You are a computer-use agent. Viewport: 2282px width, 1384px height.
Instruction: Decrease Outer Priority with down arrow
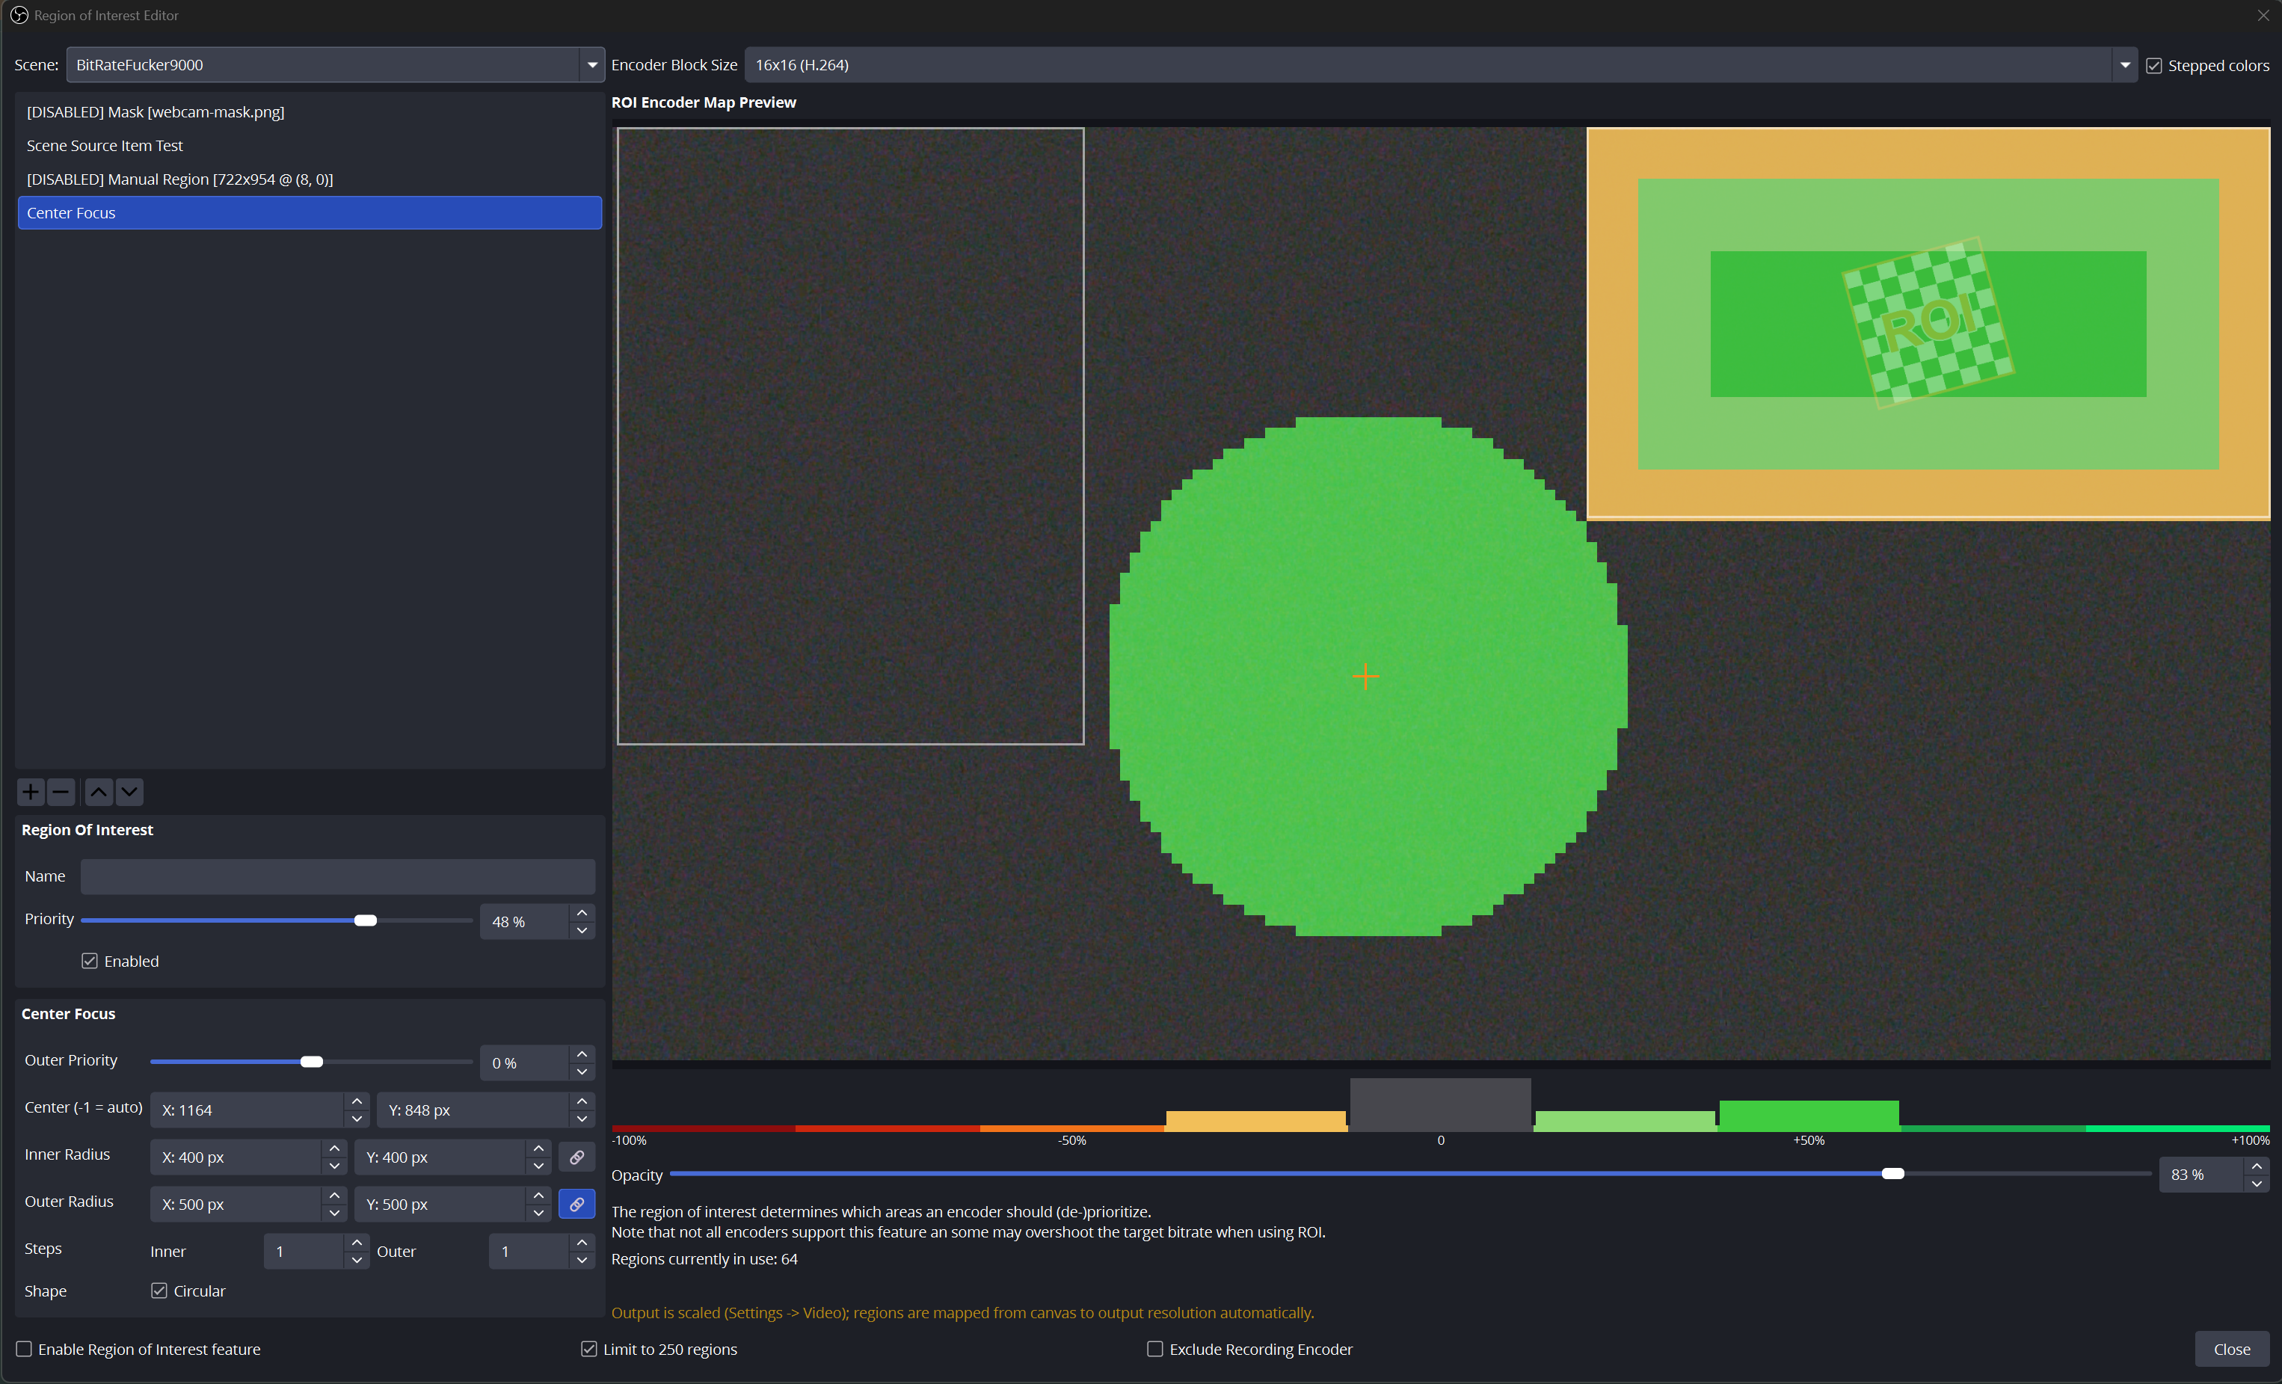coord(582,1071)
